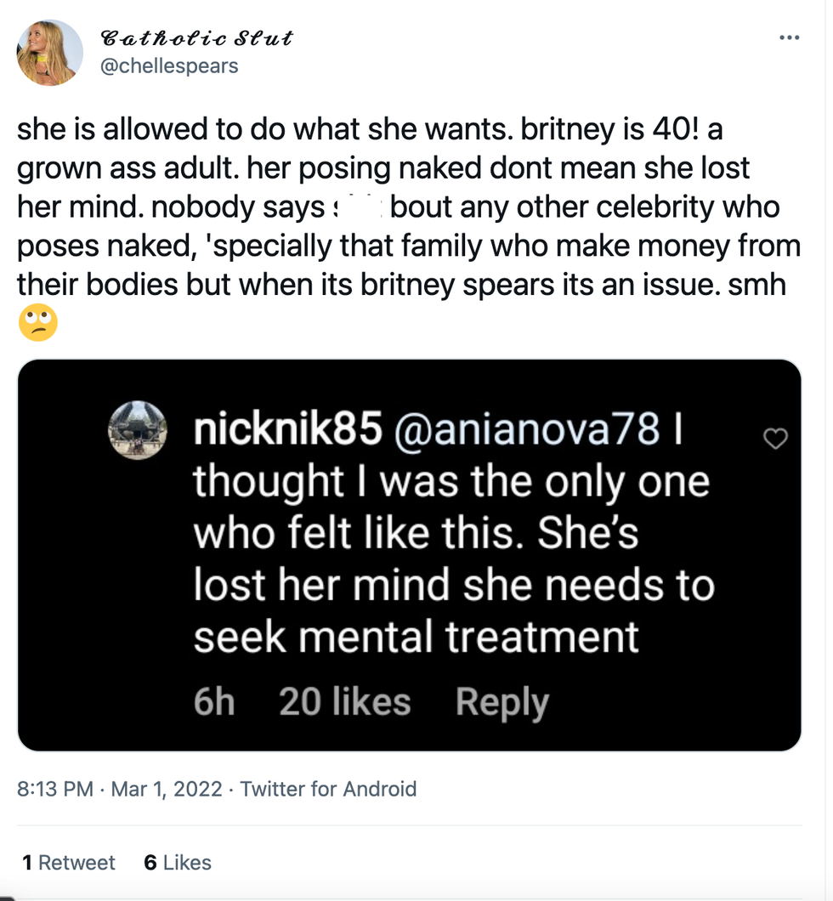Open the @chellespears profile handle

169,66
